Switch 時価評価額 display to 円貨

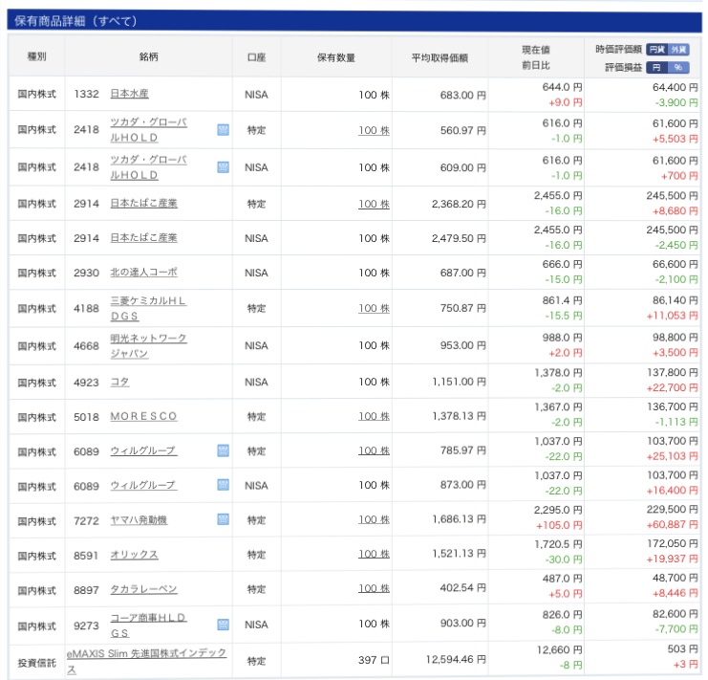[657, 49]
